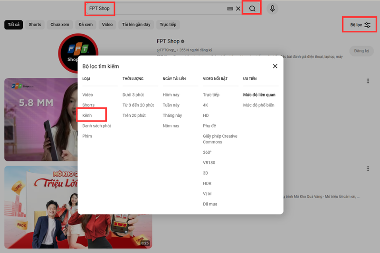The width and height of the screenshot is (380, 253).
Task: Open more options for second video
Action: pos(368,169)
